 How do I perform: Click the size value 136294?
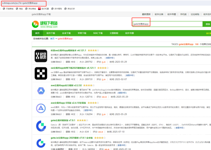[x=89, y=114]
